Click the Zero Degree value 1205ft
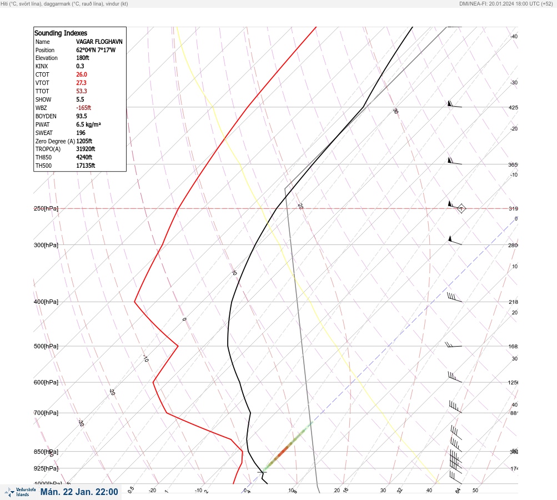This screenshot has width=557, height=500. point(84,141)
